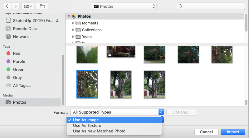
Task: Open the icon view options button
Action: click(28, 6)
